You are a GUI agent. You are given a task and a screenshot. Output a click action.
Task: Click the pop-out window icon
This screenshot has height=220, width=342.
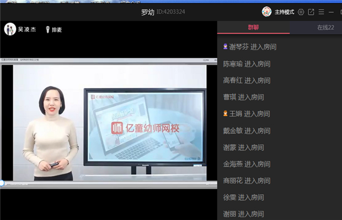click(x=311, y=12)
